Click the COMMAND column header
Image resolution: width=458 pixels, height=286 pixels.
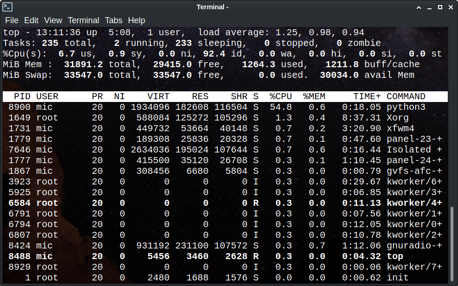coord(406,96)
